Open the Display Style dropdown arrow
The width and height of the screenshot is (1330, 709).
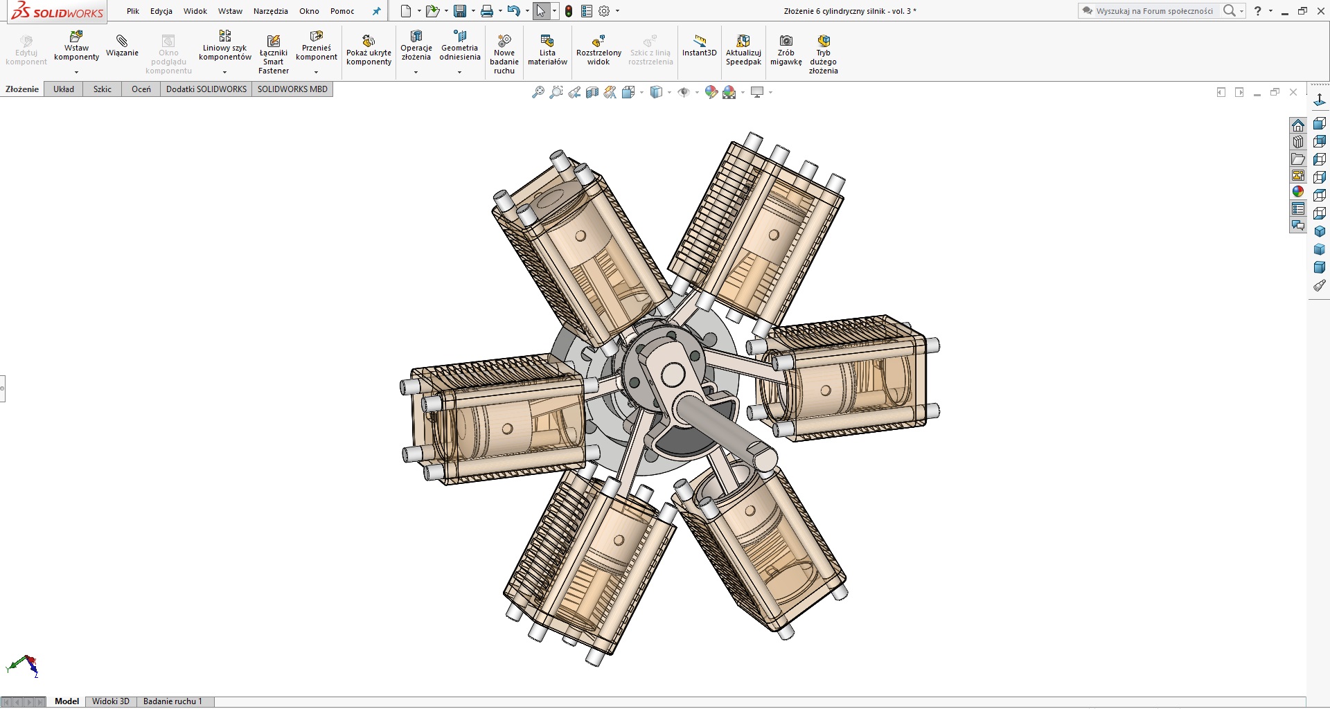(669, 92)
